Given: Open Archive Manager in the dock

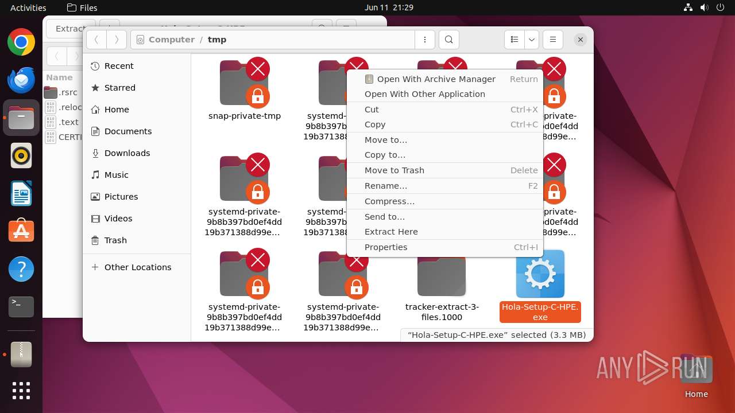Looking at the screenshot, I should point(21,354).
